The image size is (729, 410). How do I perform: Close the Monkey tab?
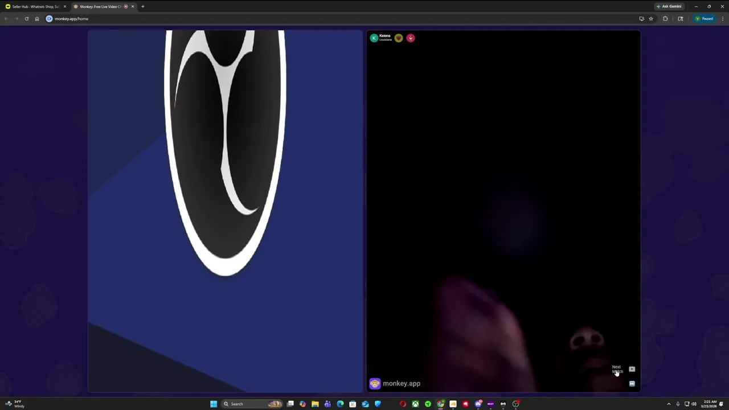[x=133, y=6]
